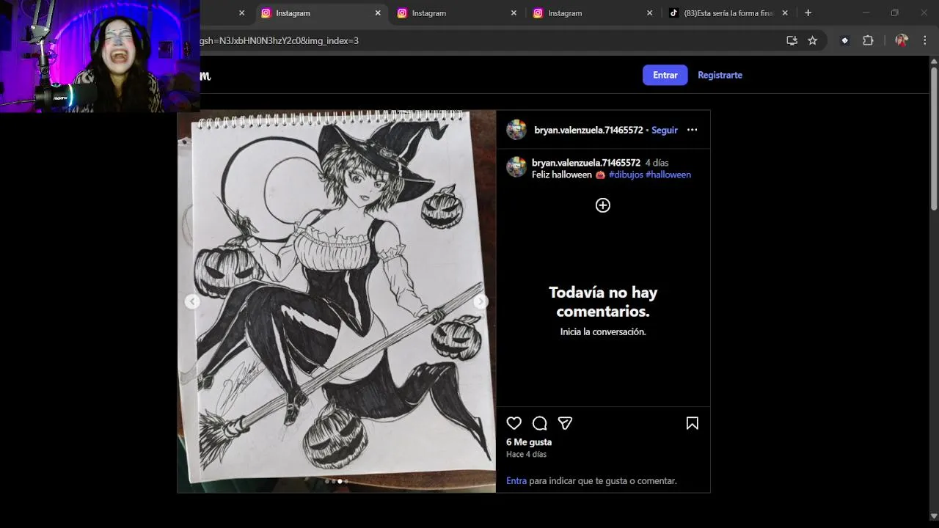939x528 pixels.
Task: Click the Entra link below the post
Action: (x=516, y=481)
